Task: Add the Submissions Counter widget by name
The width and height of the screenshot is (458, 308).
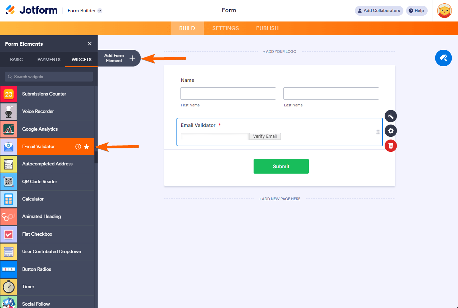Action: click(x=44, y=94)
